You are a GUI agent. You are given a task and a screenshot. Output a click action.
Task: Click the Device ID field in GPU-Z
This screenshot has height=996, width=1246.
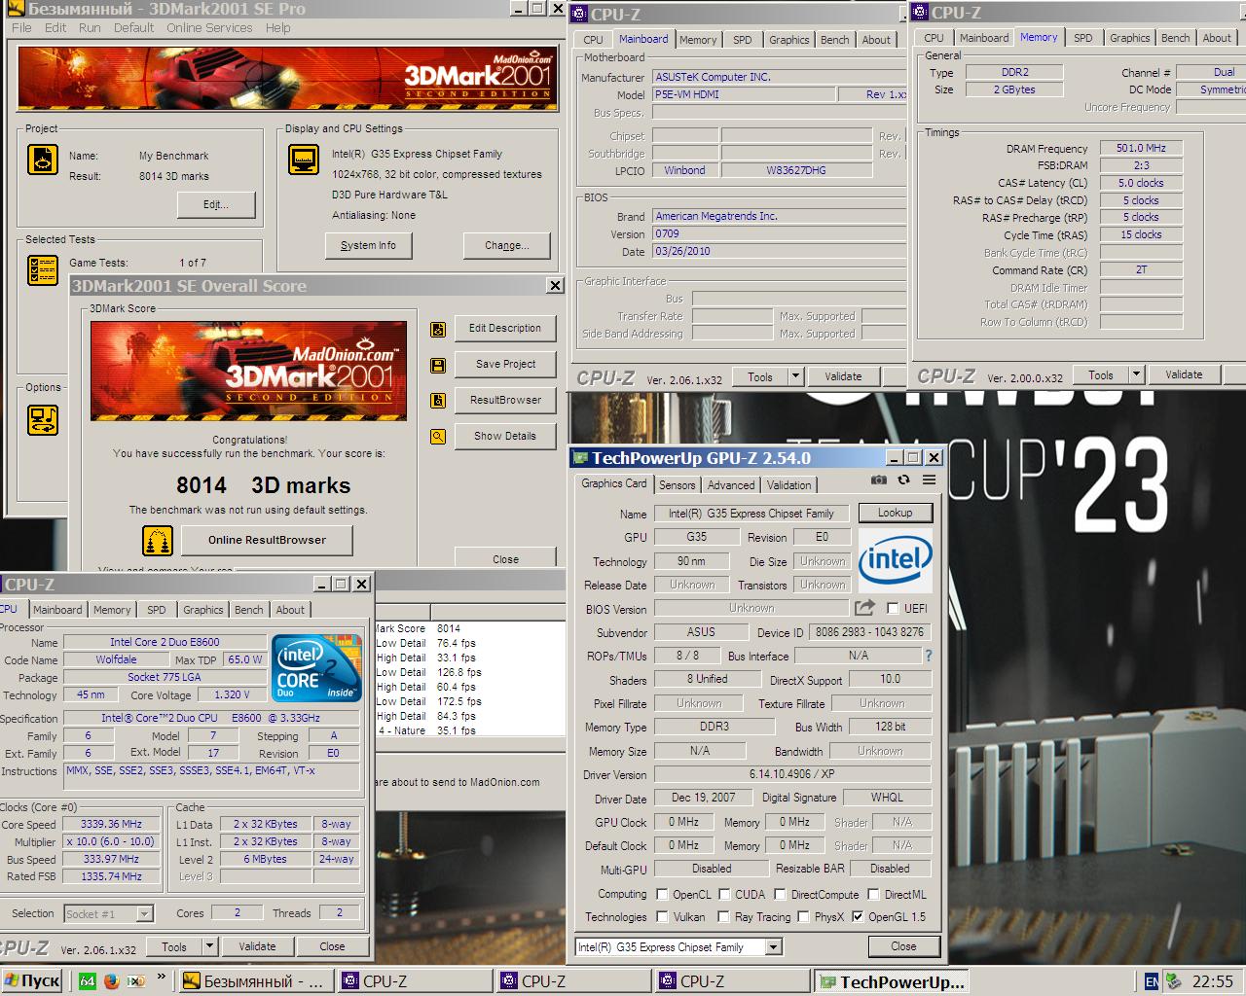click(870, 632)
